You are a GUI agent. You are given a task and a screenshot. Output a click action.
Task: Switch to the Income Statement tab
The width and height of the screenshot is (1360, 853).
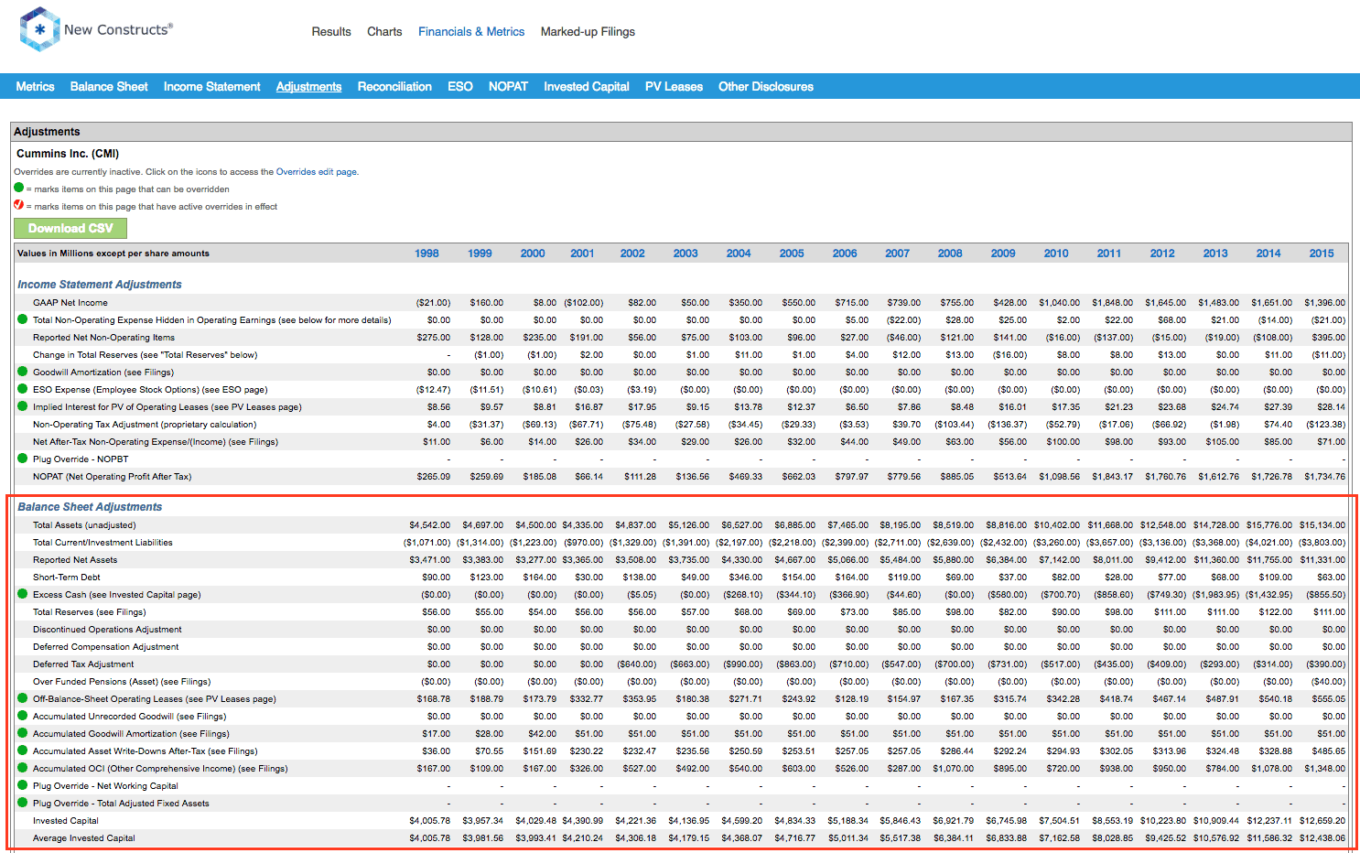coord(211,86)
